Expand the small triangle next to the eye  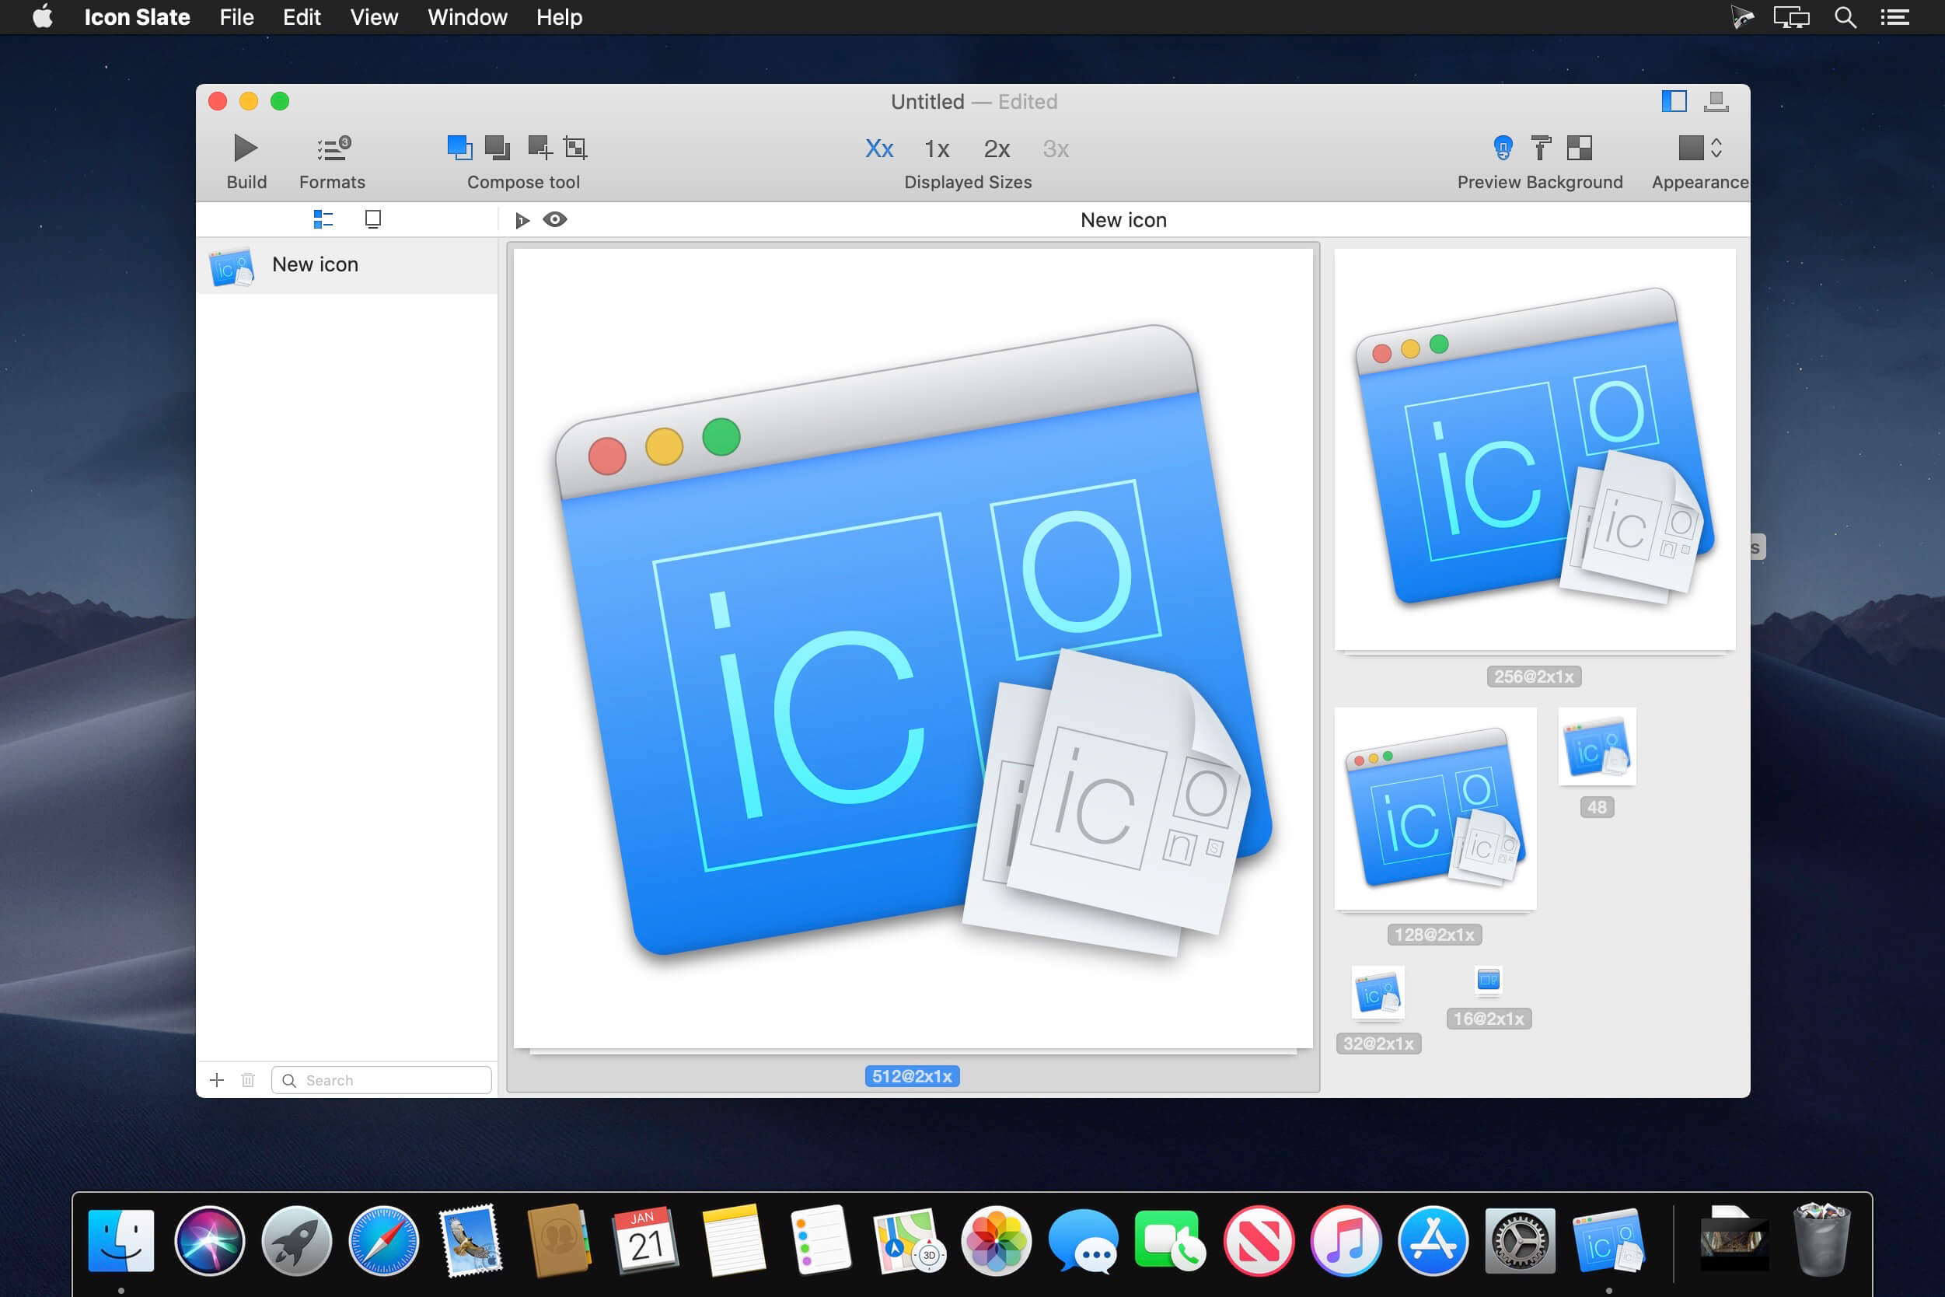[522, 220]
